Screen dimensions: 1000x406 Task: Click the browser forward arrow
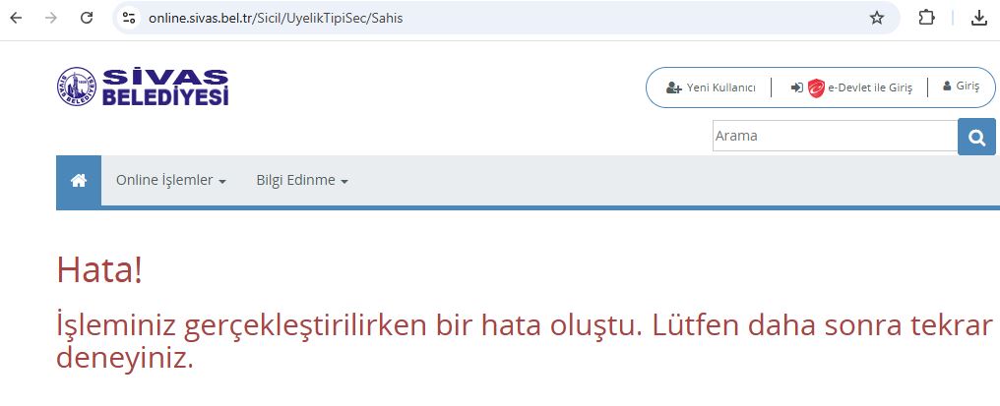[51, 18]
